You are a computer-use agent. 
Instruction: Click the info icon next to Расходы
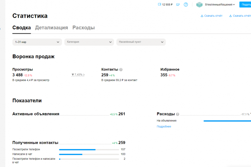pos(177,114)
